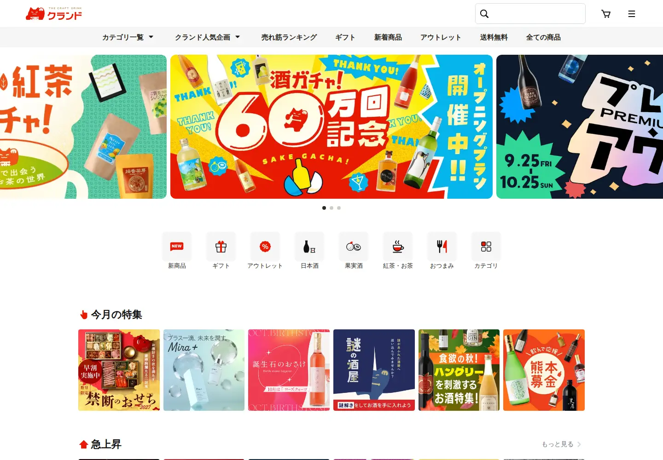Go to ギフト in the nav bar

[x=345, y=37]
